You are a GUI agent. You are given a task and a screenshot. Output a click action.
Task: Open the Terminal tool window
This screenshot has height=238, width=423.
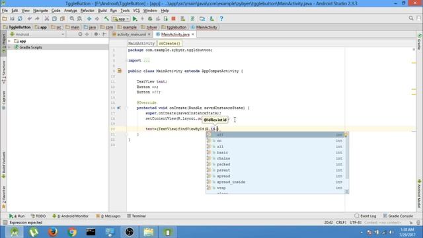pyautogui.click(x=136, y=216)
